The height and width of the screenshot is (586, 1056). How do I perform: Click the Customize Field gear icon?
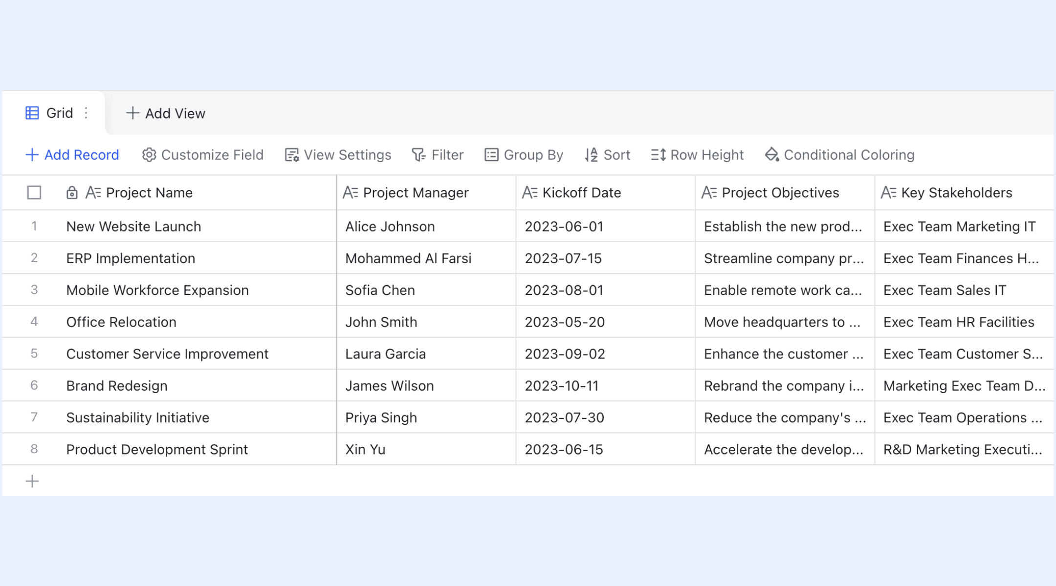[149, 155]
